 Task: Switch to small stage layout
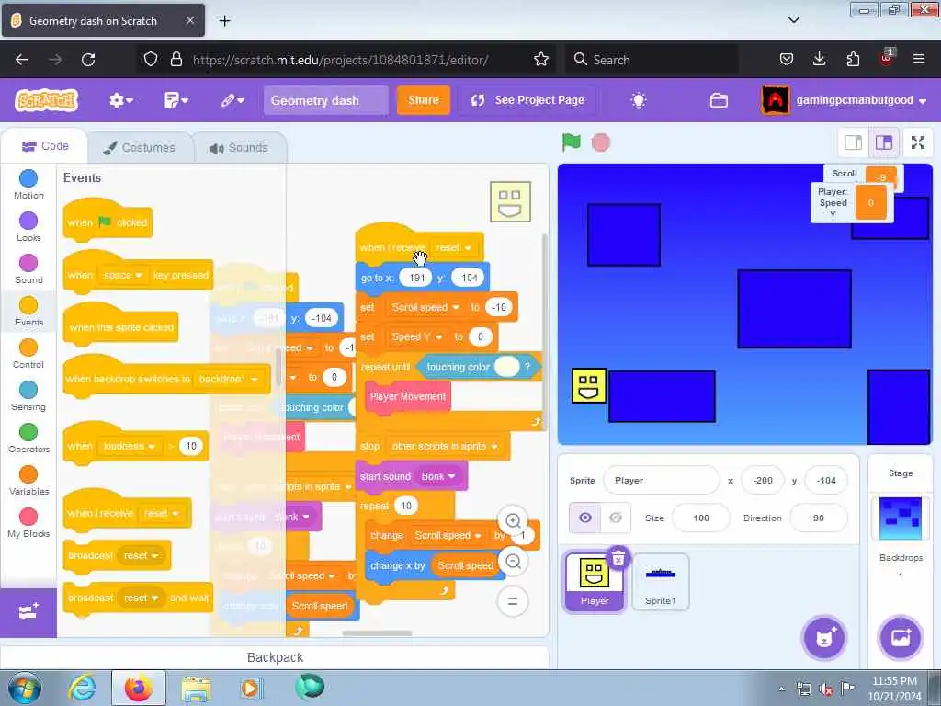tap(853, 142)
